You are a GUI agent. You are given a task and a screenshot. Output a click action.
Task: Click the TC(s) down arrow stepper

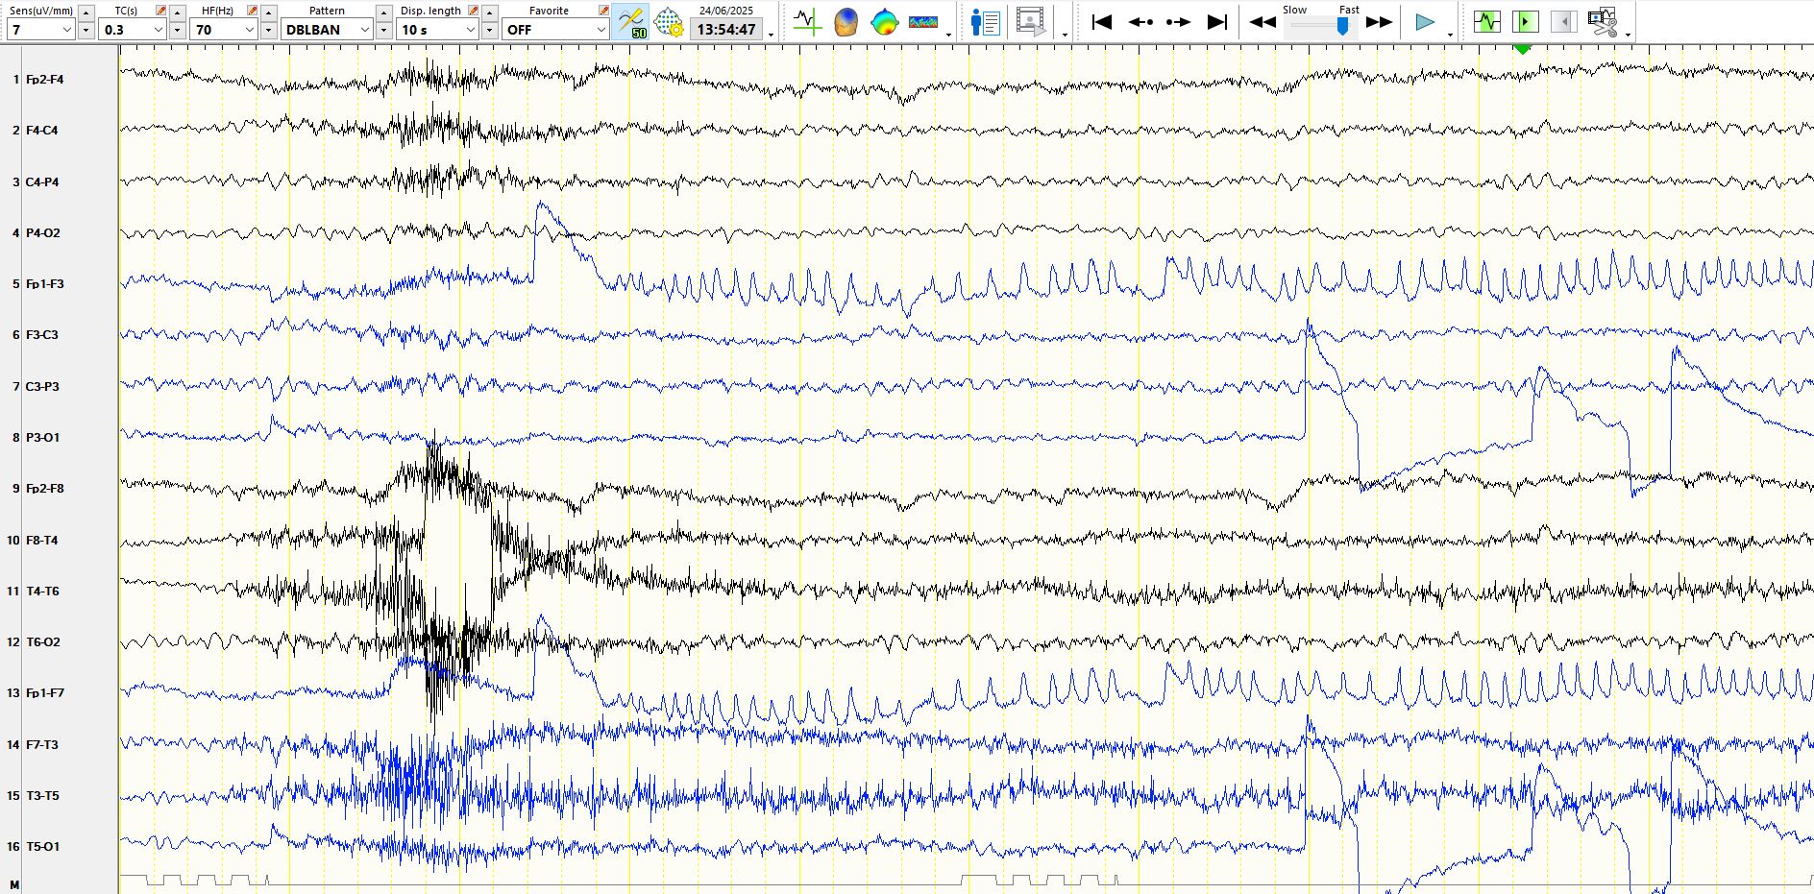tap(177, 31)
